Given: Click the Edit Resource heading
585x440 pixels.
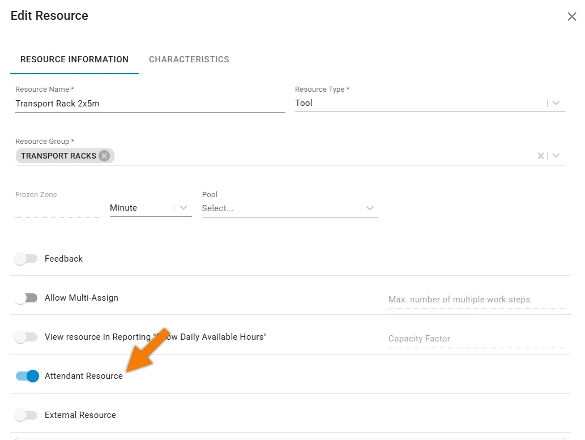Looking at the screenshot, I should (49, 16).
